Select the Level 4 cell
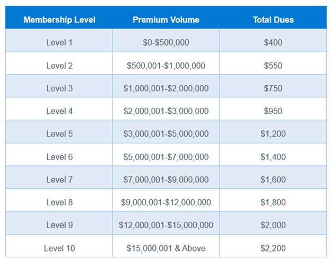 click(x=59, y=111)
